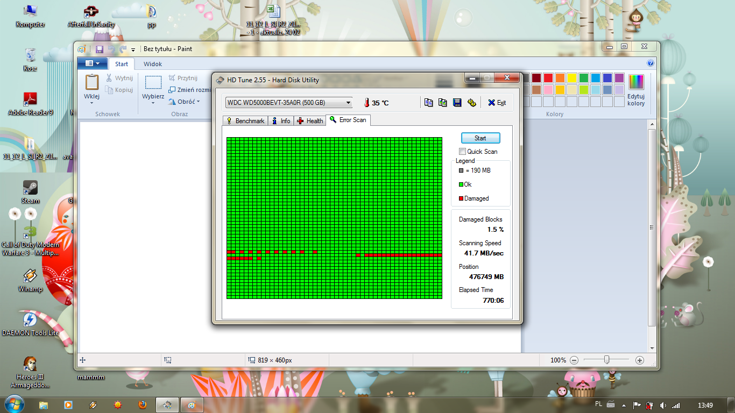Open the blue Paint file menu button
This screenshot has width=735, height=413.
pyautogui.click(x=92, y=63)
